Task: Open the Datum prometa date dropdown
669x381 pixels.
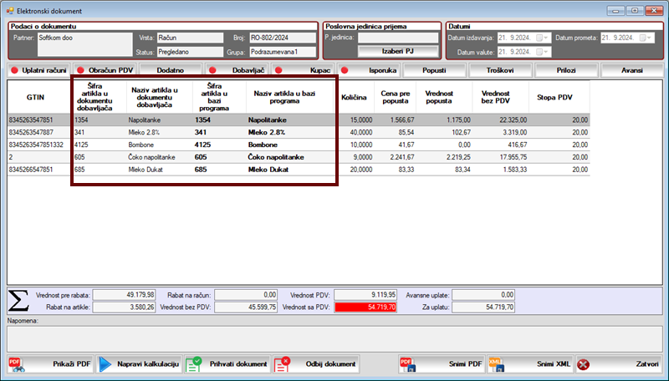Action: coord(649,38)
